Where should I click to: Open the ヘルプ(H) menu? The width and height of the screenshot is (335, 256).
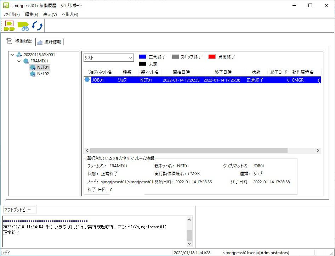click(70, 14)
